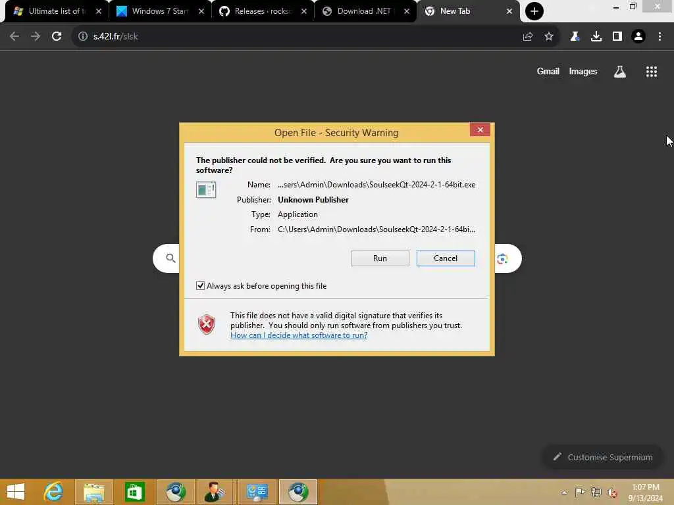
Task: View site information icon in address bar
Action: 83,37
